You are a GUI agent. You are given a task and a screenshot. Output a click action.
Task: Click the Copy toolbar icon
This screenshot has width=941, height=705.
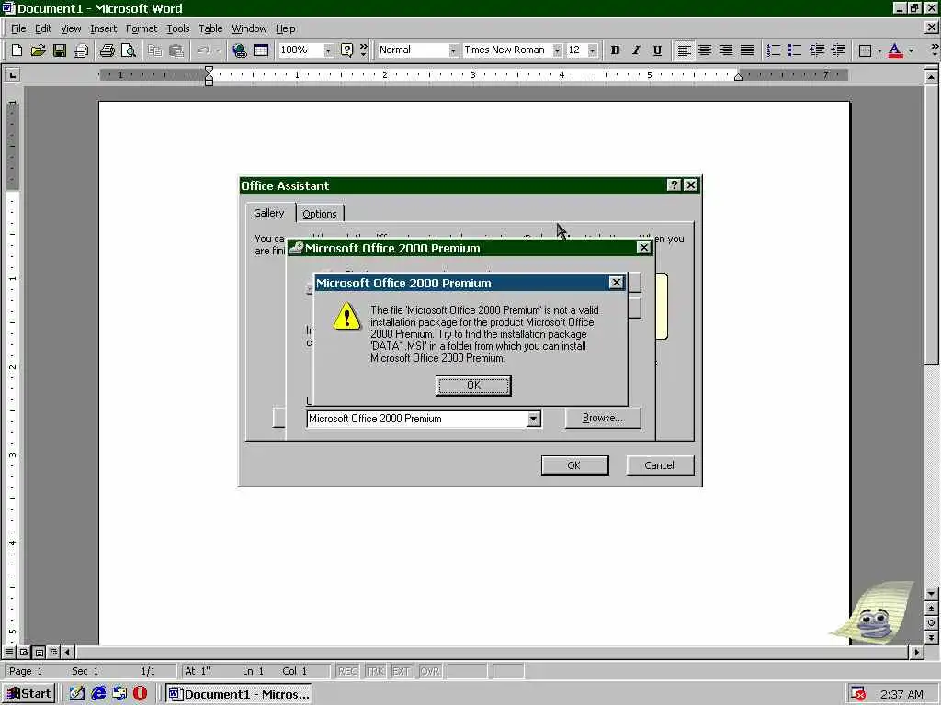[154, 50]
